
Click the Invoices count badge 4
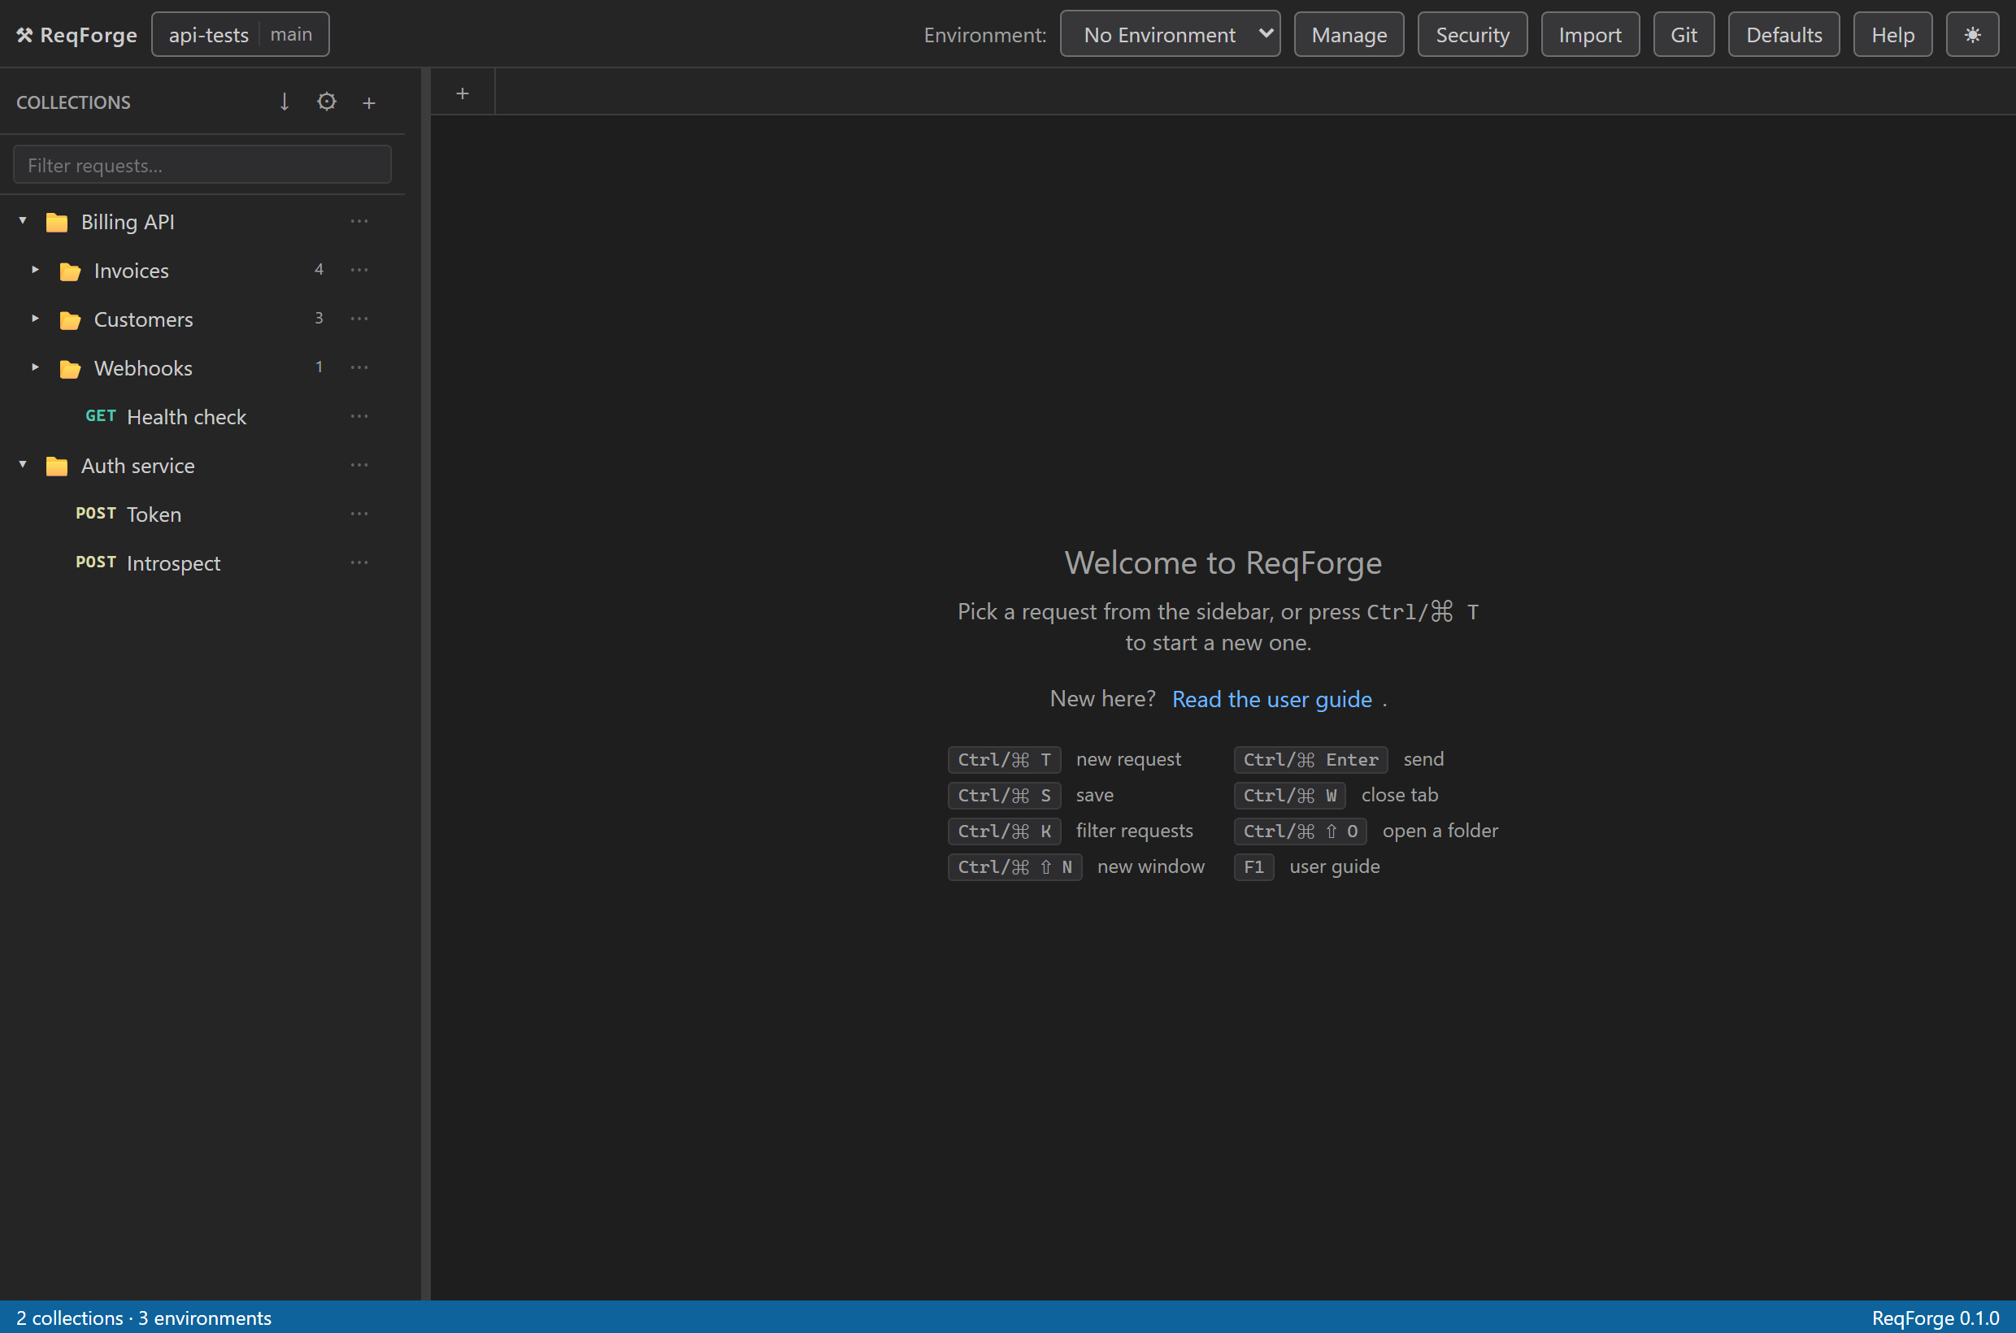(319, 270)
